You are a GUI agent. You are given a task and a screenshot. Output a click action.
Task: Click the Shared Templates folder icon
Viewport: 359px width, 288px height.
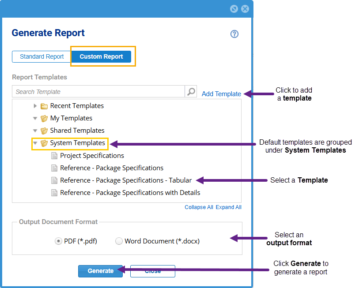tap(44, 131)
